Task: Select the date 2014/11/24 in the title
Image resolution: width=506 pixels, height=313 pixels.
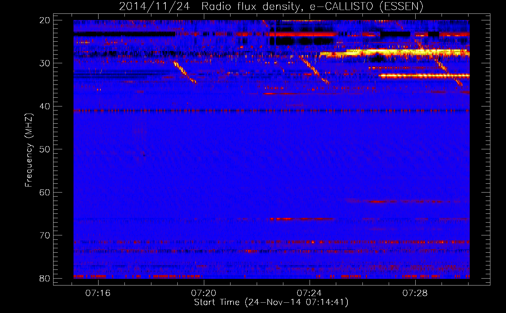Action: pos(154,7)
